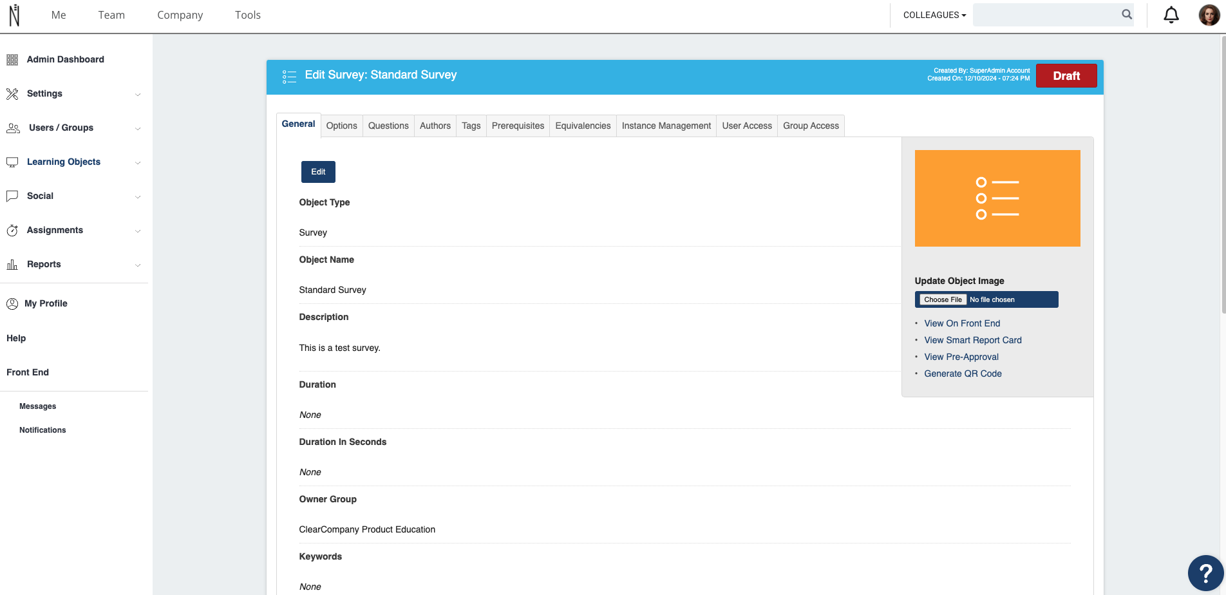Select the Group Access tab
The image size is (1226, 595).
click(811, 126)
